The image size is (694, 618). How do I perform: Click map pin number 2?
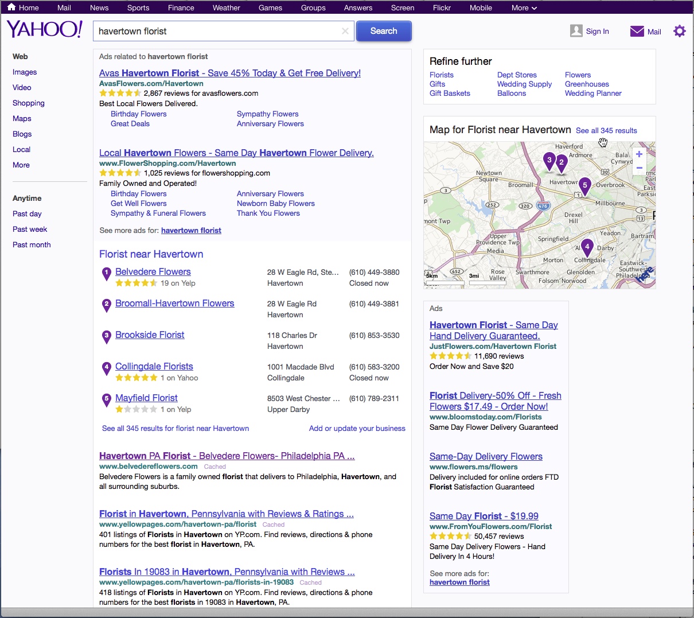point(562,164)
